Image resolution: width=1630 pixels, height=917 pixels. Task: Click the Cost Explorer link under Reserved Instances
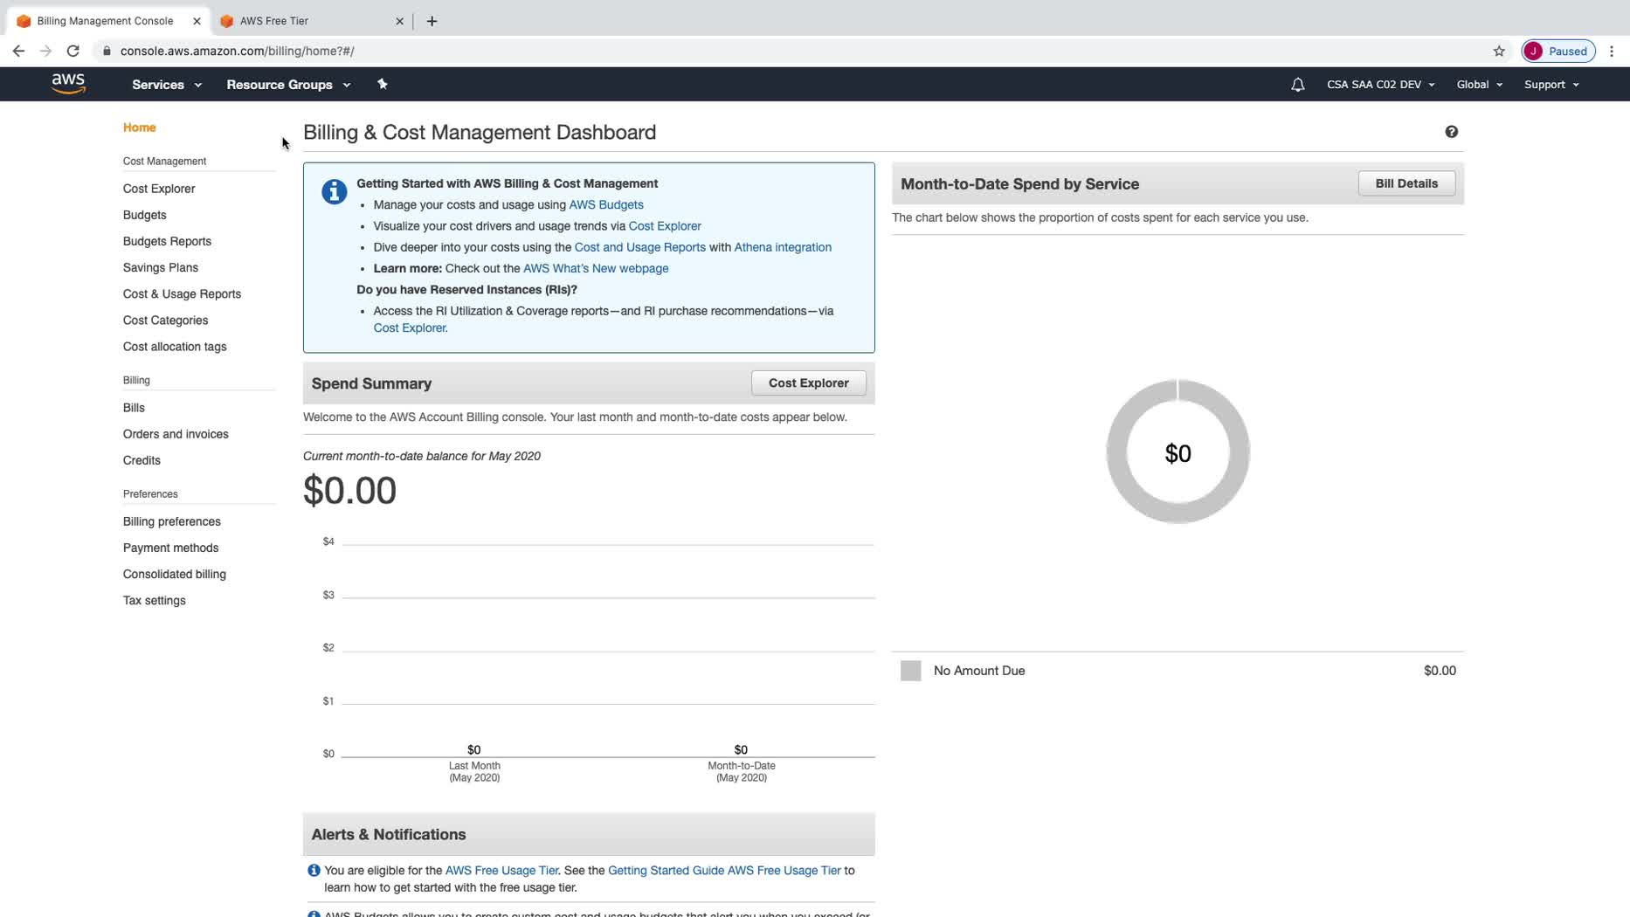411,327
